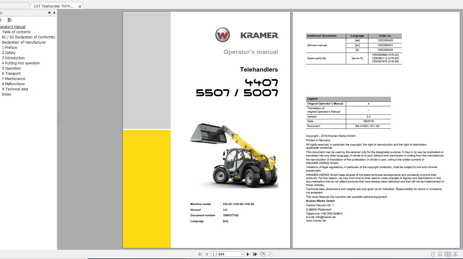Click the telephone number +49 7552 9288-0
The height and width of the screenshot is (259, 463).
click(331, 214)
